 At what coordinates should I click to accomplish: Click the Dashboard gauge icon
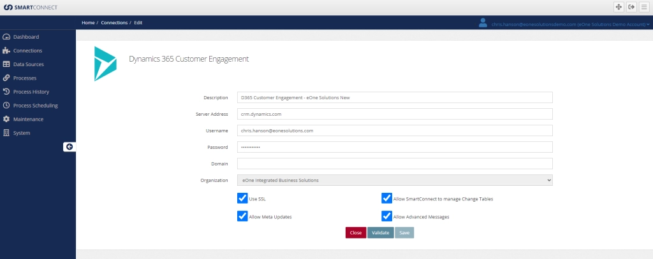coord(6,37)
